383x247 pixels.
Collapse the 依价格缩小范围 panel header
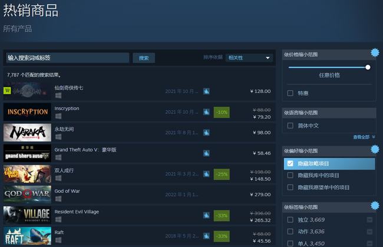(x=329, y=54)
